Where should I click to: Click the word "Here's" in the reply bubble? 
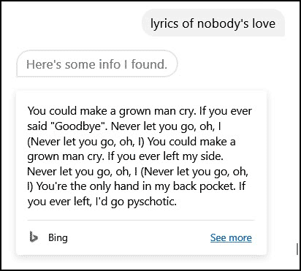click(44, 64)
